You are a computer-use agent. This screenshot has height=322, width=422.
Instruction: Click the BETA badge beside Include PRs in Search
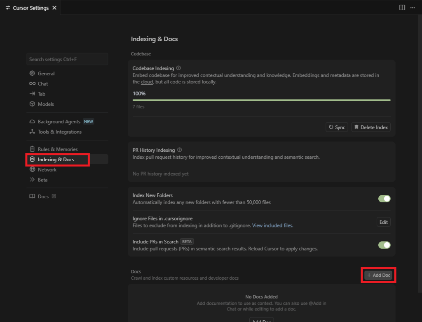pos(187,241)
